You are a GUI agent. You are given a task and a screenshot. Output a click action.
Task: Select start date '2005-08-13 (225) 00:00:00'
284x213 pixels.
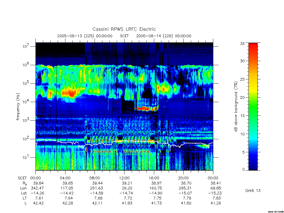coord(85,36)
